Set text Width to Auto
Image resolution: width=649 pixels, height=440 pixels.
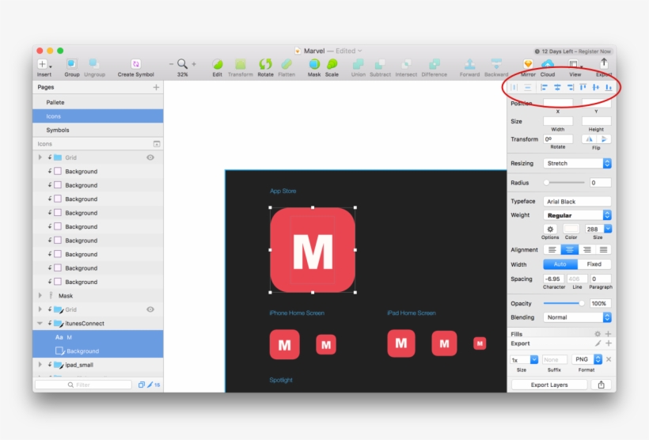point(560,264)
